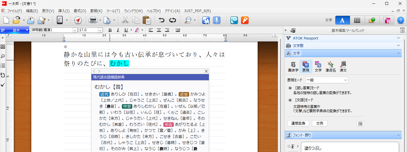
Task: Open the font name dropdown 游明朝(標準)
Action: 75,30
